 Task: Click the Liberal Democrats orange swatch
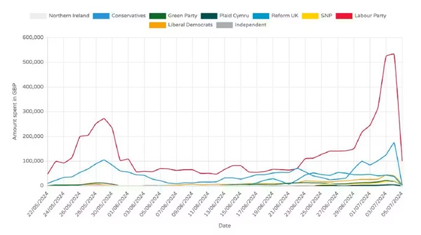click(157, 25)
